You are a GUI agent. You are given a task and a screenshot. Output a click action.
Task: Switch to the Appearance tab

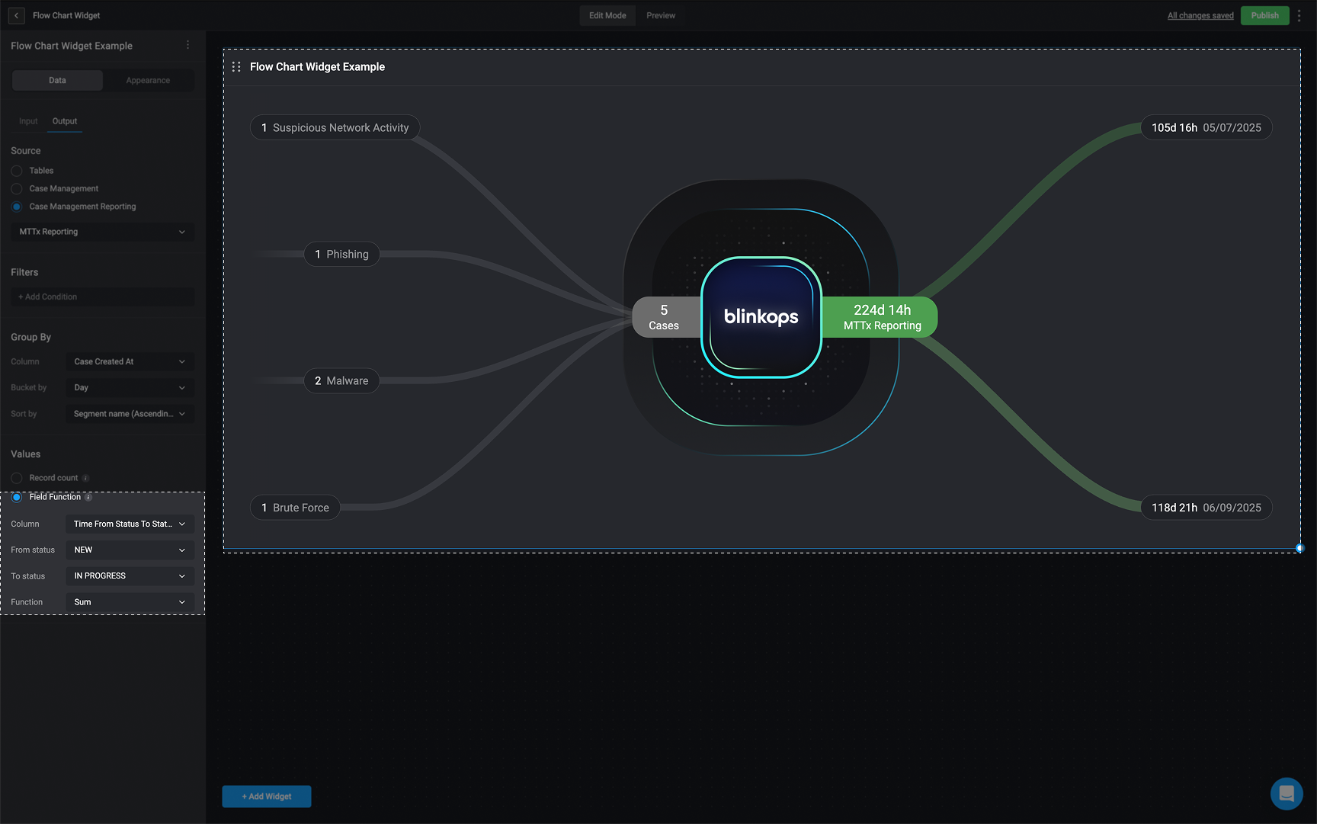coord(148,80)
